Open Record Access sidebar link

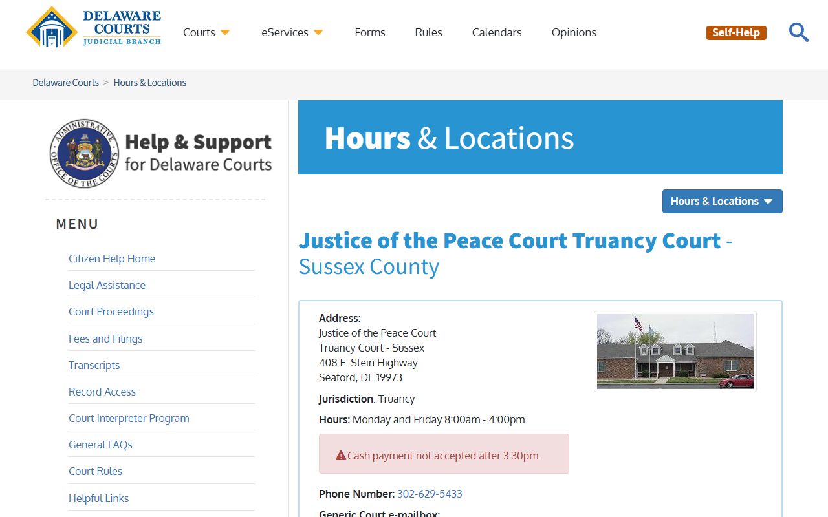(x=102, y=392)
